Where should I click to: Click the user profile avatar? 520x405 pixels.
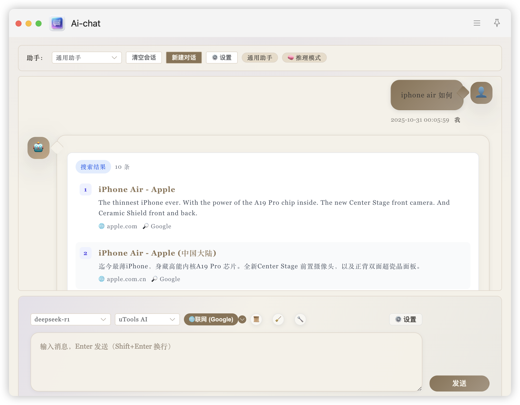point(481,93)
